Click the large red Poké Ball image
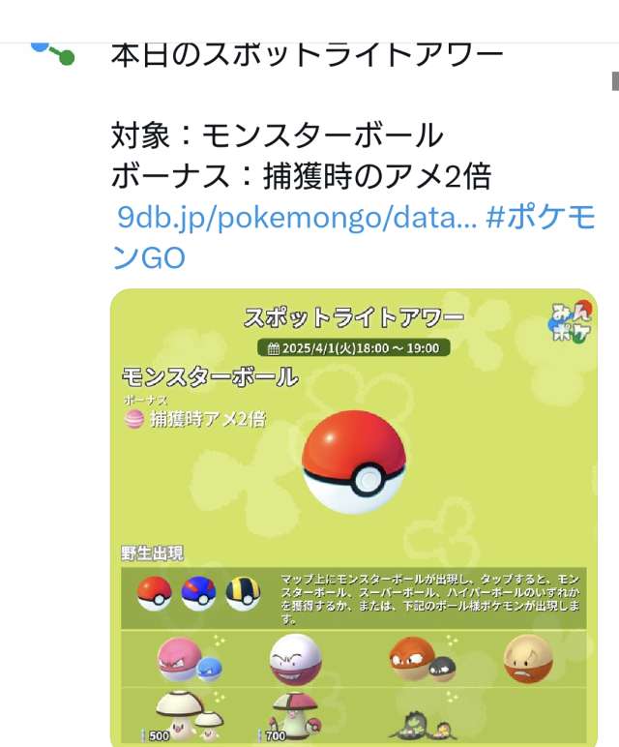 [x=354, y=463]
